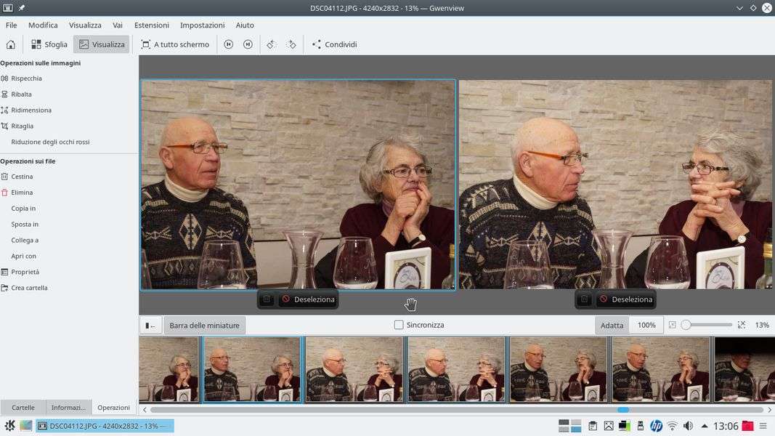Open the Condividi share menu
This screenshot has height=436, width=775.
pyautogui.click(x=334, y=44)
